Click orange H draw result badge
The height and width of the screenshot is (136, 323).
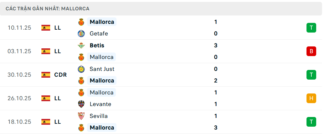coord(311,98)
